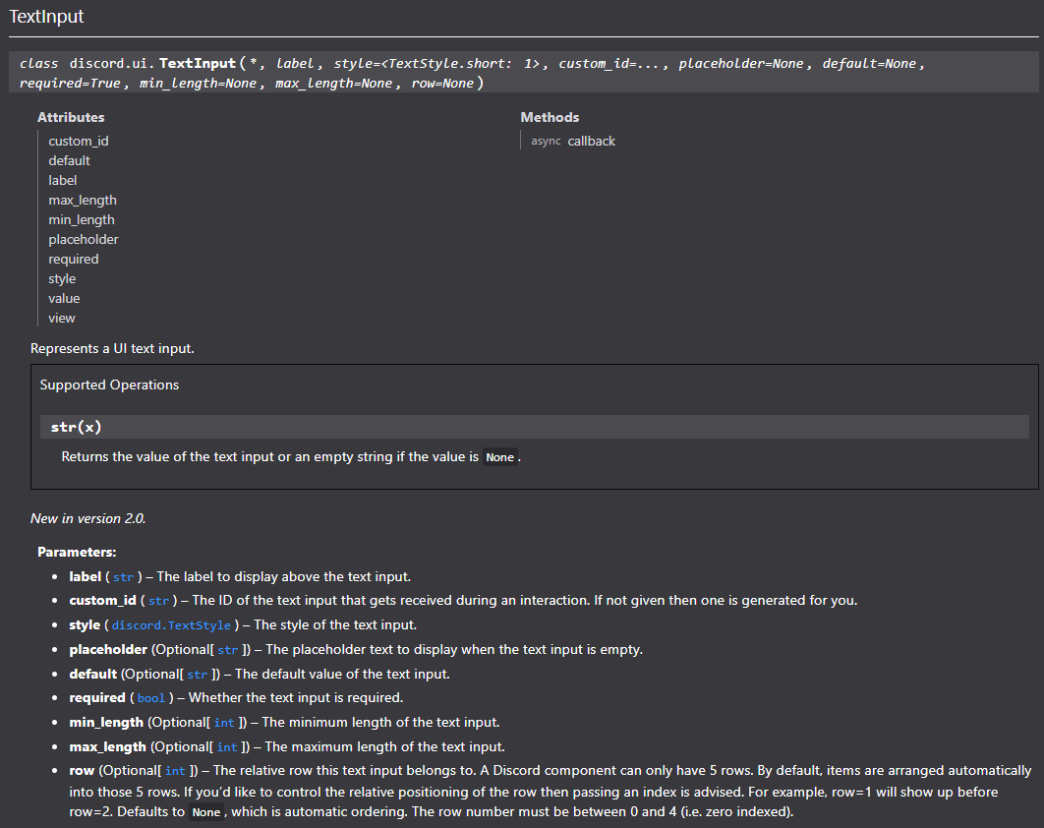Click the bold placeholder parameter name
Viewport: 1044px width, 828px height.
coord(108,649)
